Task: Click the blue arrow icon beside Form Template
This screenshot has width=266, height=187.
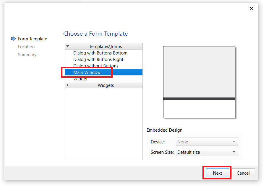Action: click(x=13, y=39)
